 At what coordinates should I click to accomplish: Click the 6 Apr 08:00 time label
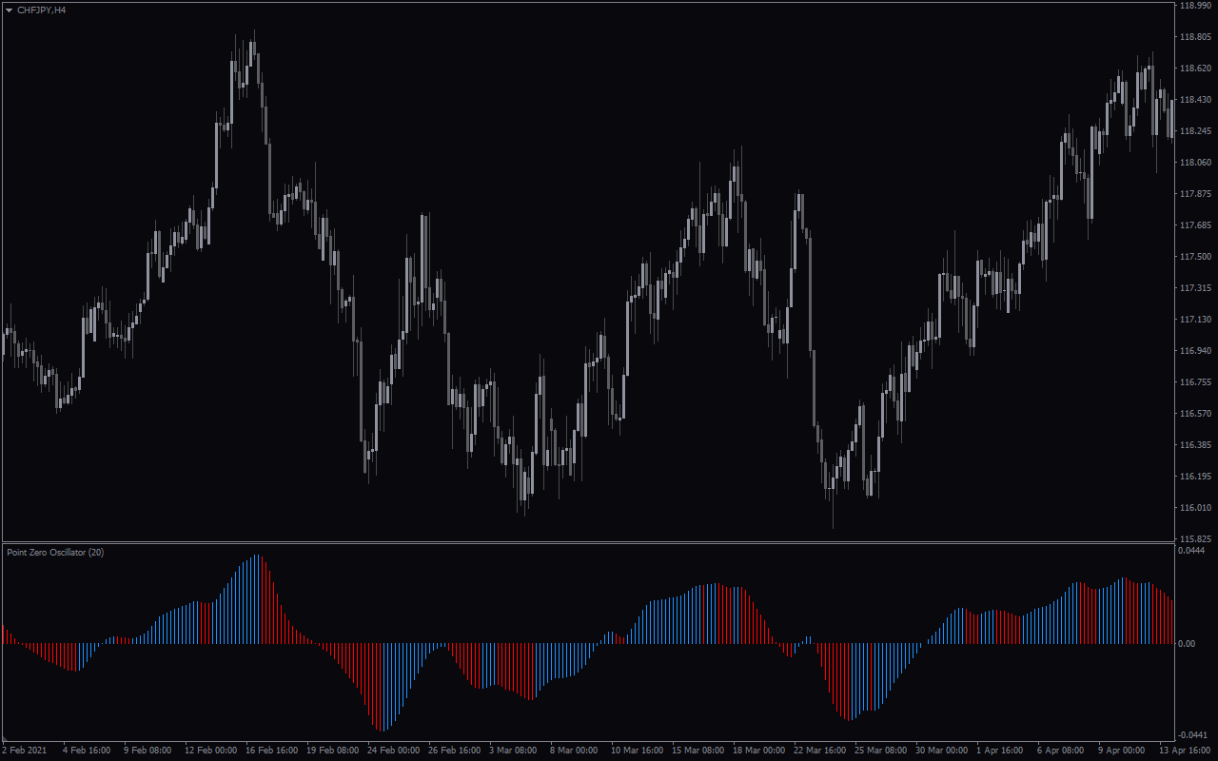pos(1062,751)
